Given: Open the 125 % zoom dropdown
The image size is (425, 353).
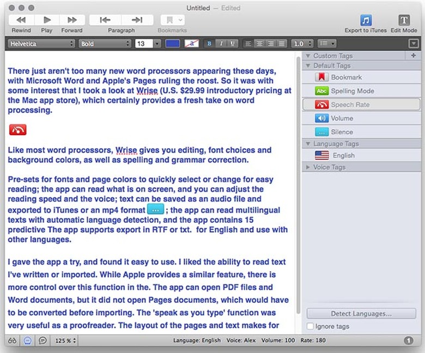Looking at the screenshot, I should click(x=65, y=340).
